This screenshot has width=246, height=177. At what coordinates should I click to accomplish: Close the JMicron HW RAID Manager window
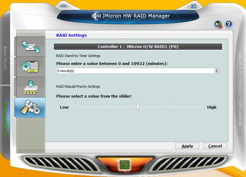click(x=194, y=7)
